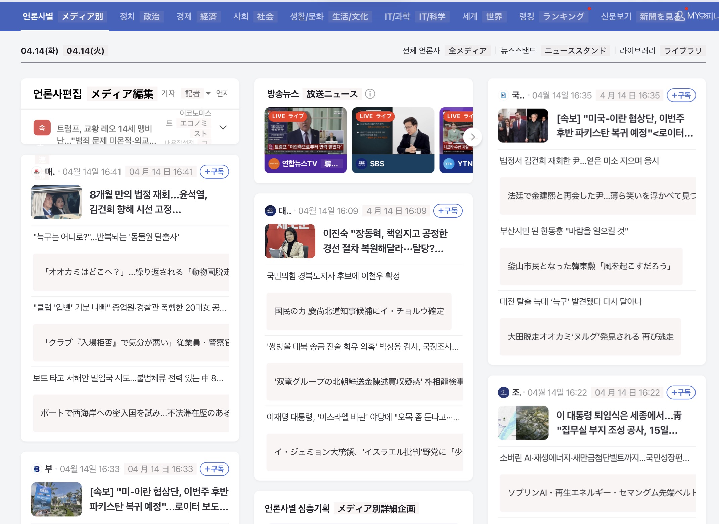Click the 조선일보 logo icon near 16:22

point(504,392)
